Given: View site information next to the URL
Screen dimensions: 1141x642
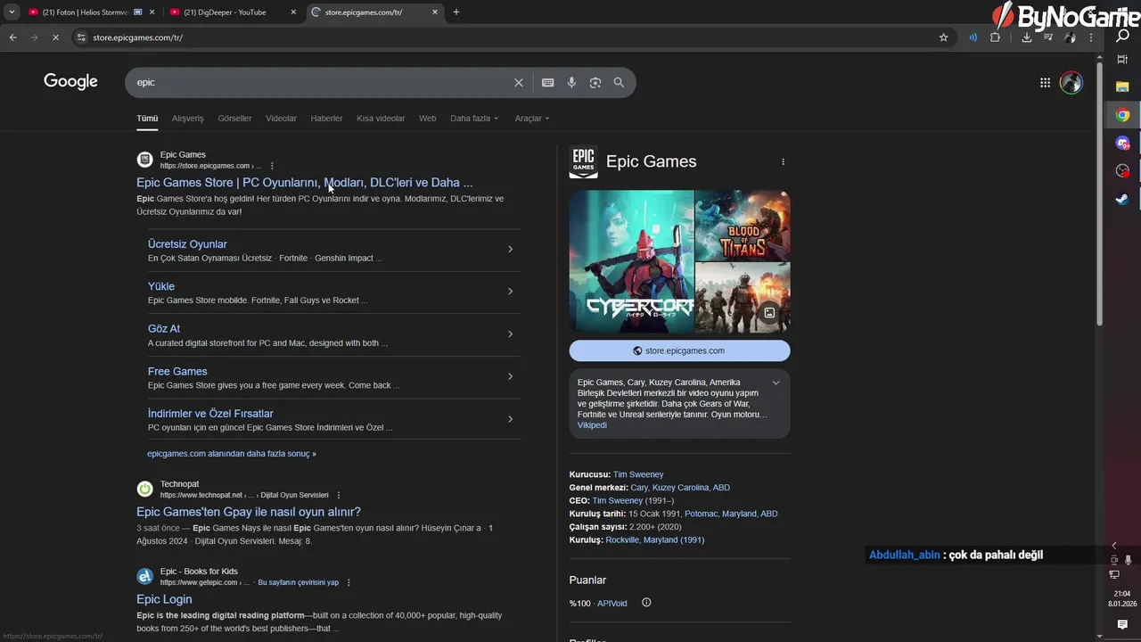Looking at the screenshot, I should 81,37.
